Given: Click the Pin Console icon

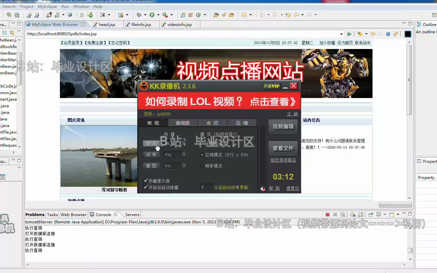Looking at the screenshot, I should [x=371, y=214].
